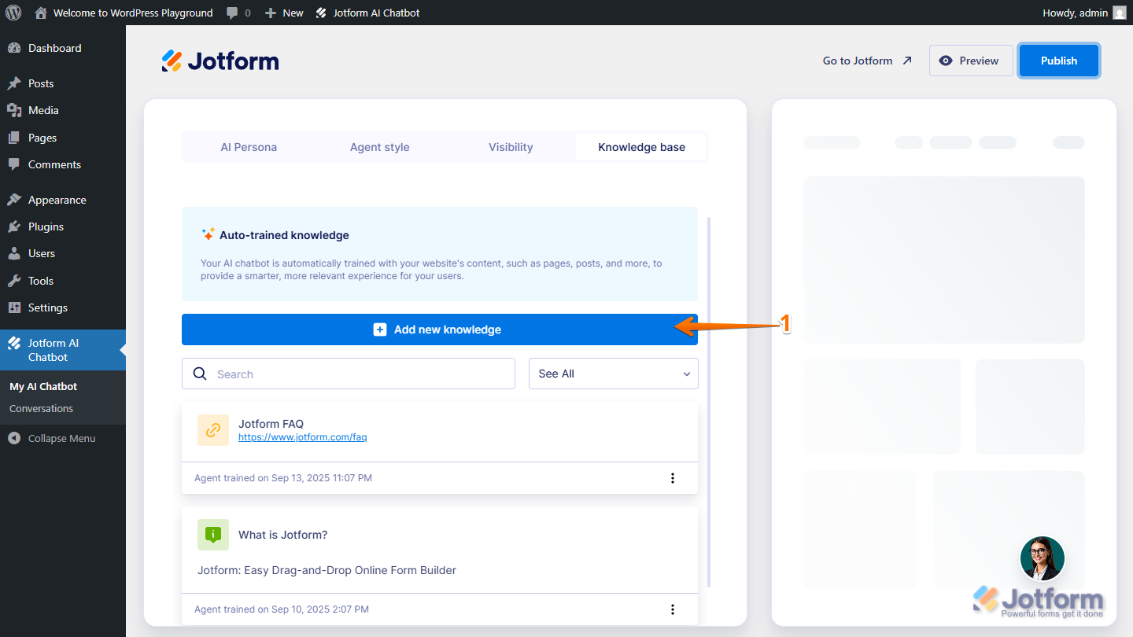The image size is (1133, 637).
Task: Switch to the Visibility tab
Action: tap(511, 147)
